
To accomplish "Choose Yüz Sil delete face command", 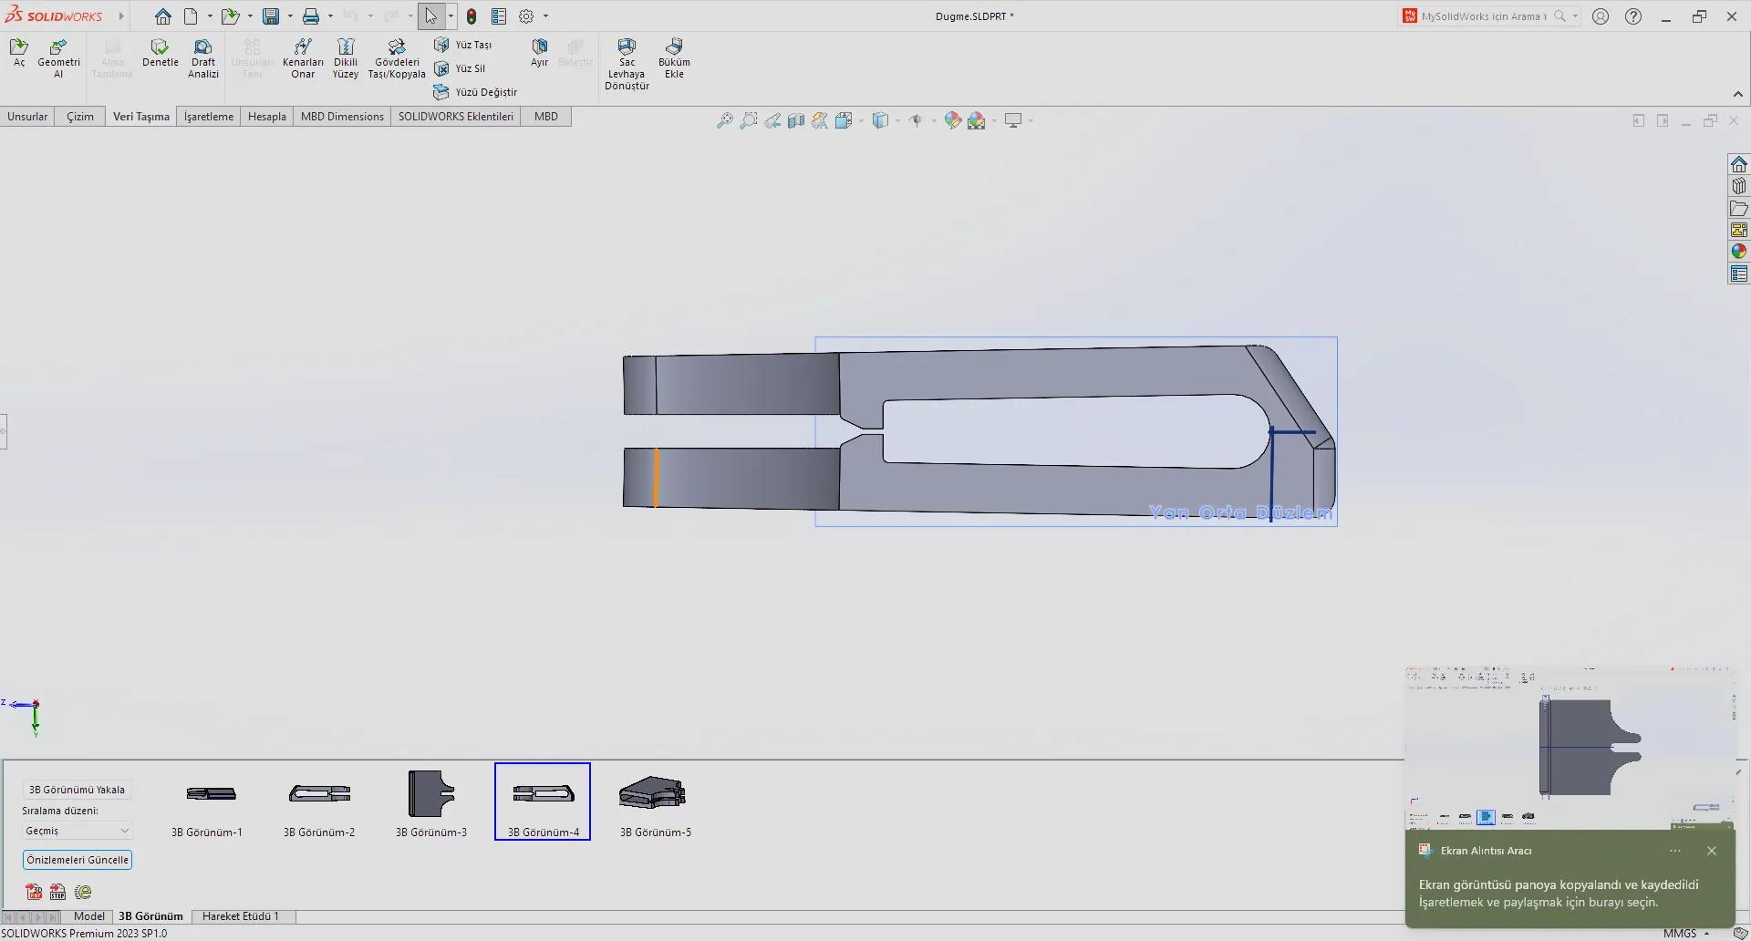I will 460,68.
